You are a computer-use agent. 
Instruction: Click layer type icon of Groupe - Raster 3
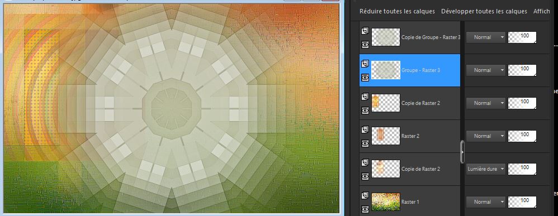(365, 64)
